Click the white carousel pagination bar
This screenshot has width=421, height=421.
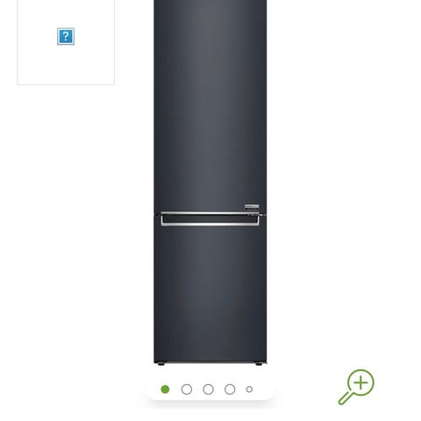tap(210, 389)
